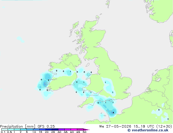The width and height of the screenshot is (173, 133).
Task: Click the 'GFS 0.25' model label
Action: point(46,126)
